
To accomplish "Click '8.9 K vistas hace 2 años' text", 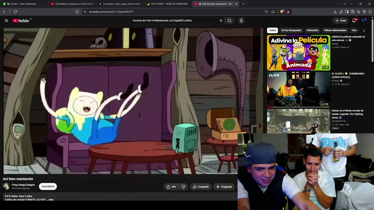I will point(18,196).
